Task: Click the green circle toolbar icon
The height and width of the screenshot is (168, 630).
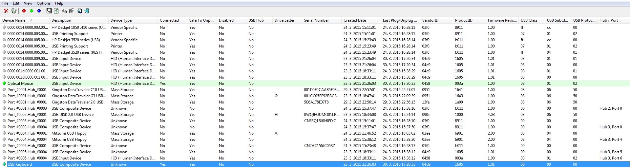Action: tap(31, 11)
